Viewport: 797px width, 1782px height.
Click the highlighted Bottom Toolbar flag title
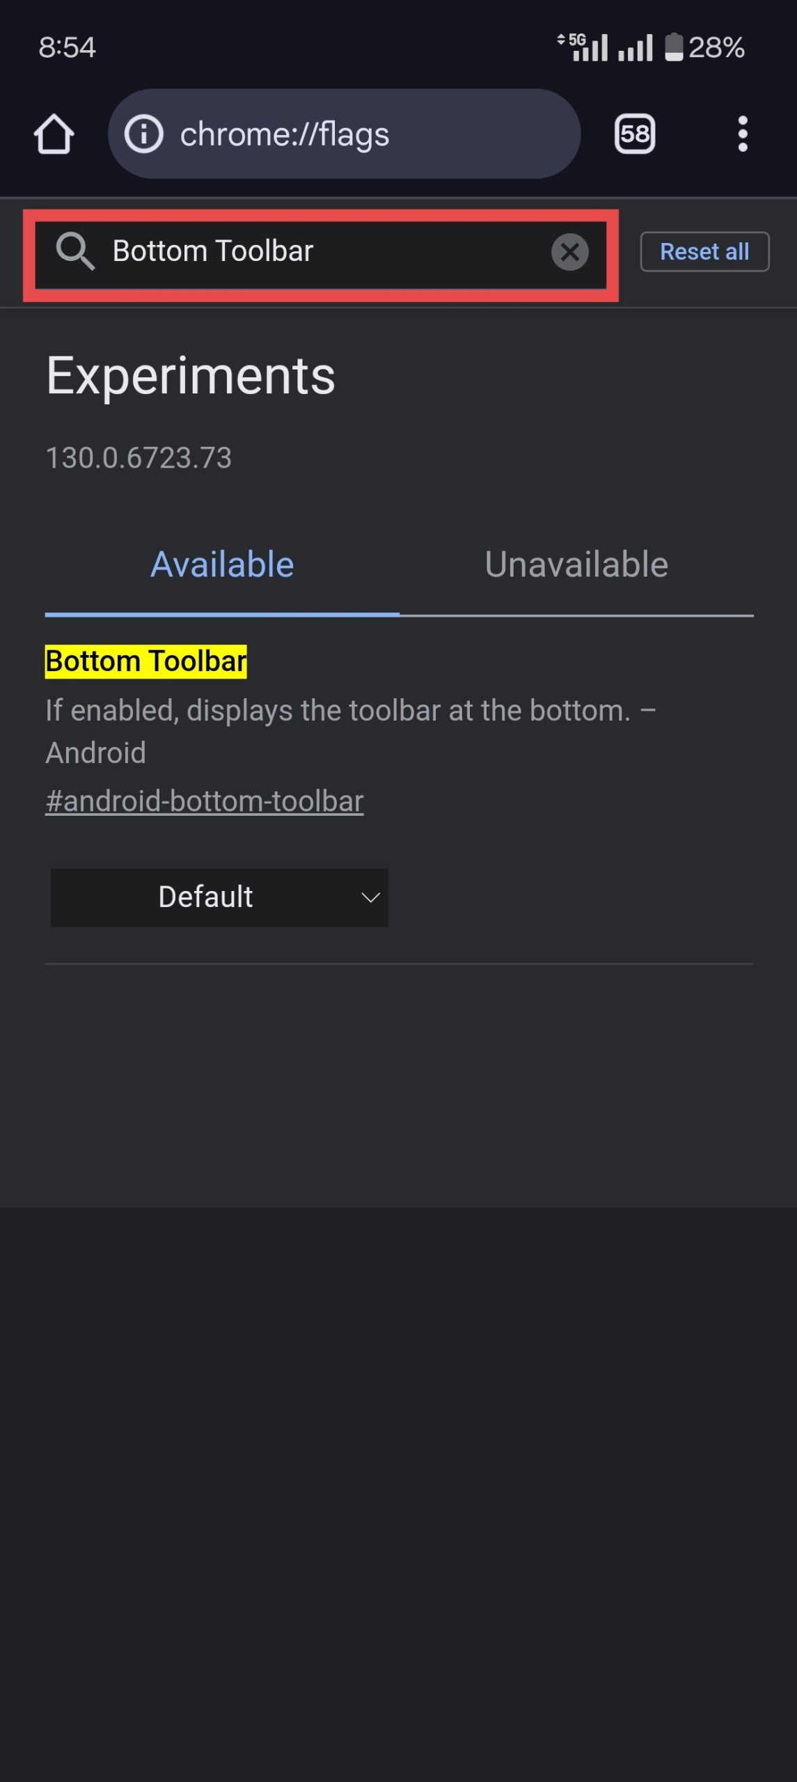(x=146, y=661)
